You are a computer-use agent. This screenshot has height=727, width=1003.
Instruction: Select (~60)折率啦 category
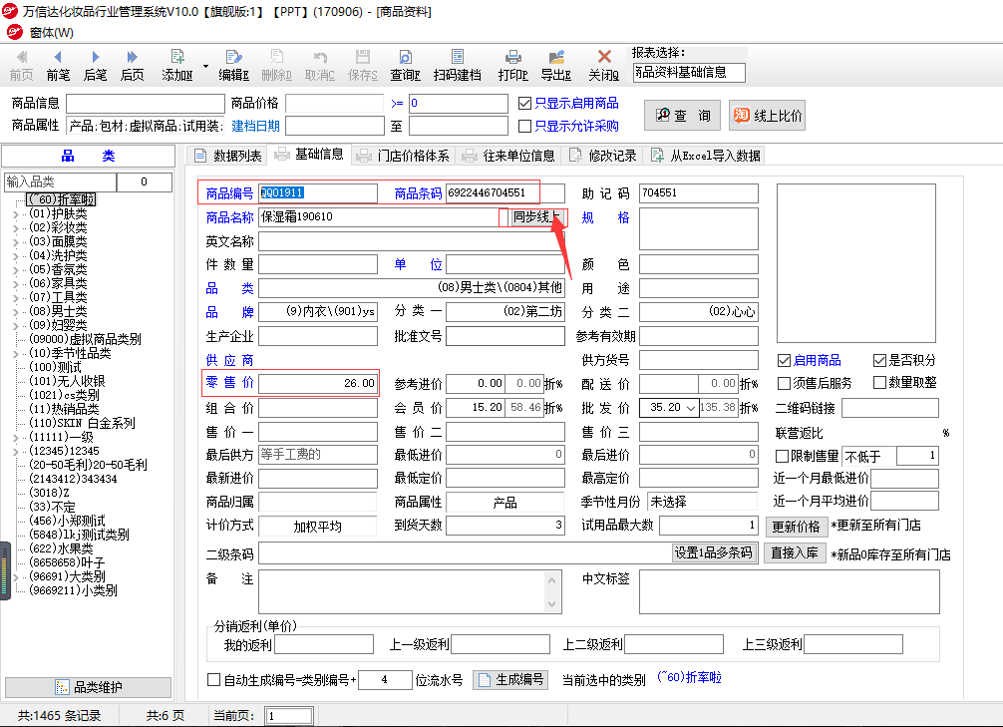coord(62,199)
